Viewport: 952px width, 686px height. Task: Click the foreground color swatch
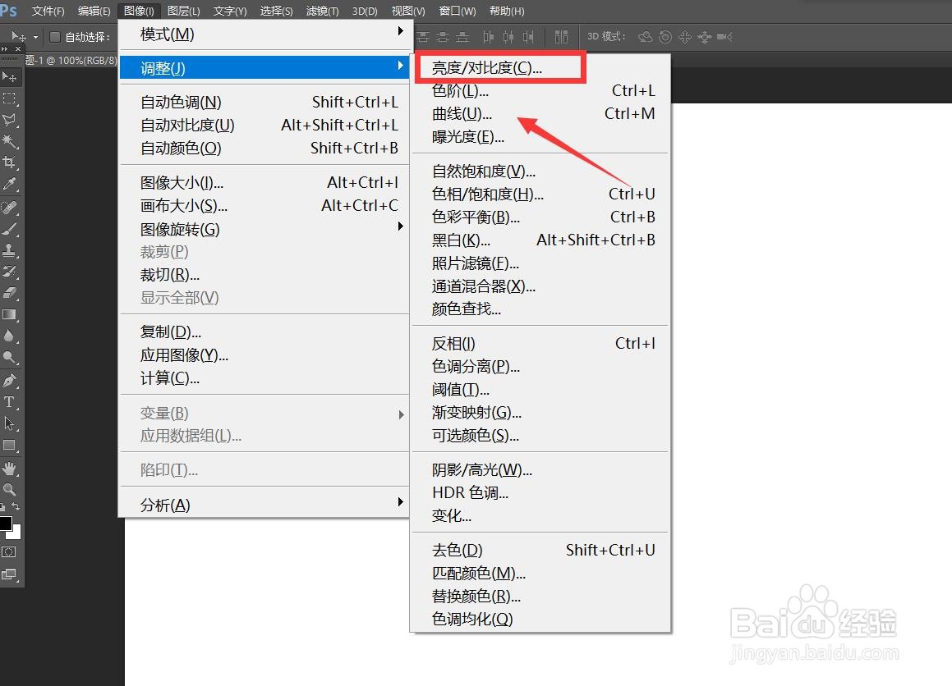(6, 524)
